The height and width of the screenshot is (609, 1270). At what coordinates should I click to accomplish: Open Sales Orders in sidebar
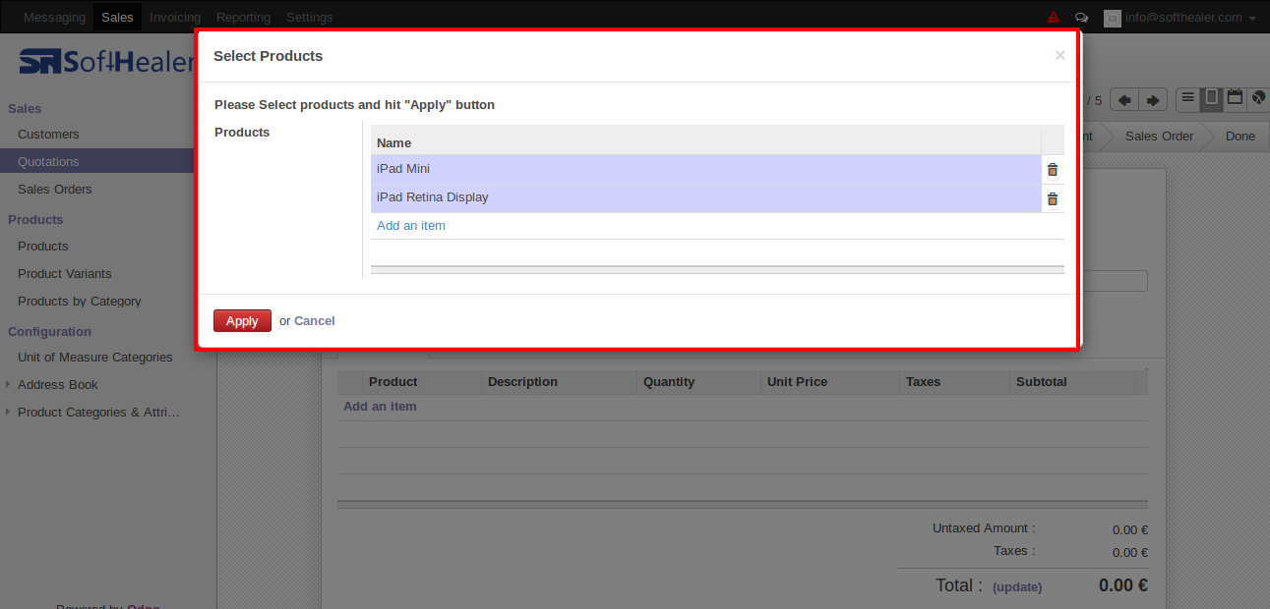(55, 190)
